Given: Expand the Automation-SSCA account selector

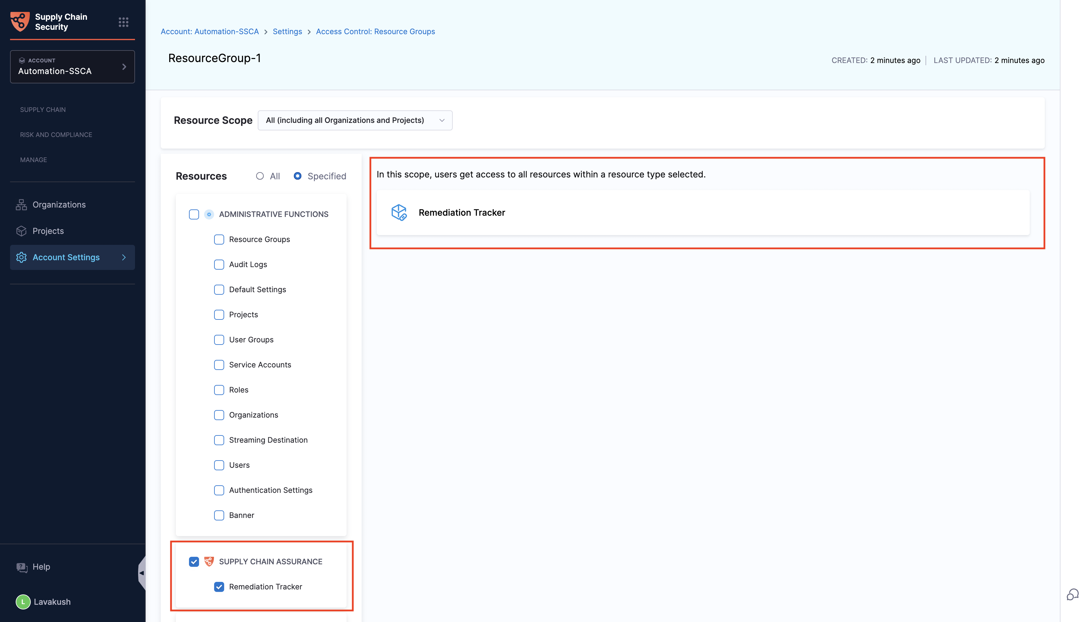Looking at the screenshot, I should pos(72,67).
